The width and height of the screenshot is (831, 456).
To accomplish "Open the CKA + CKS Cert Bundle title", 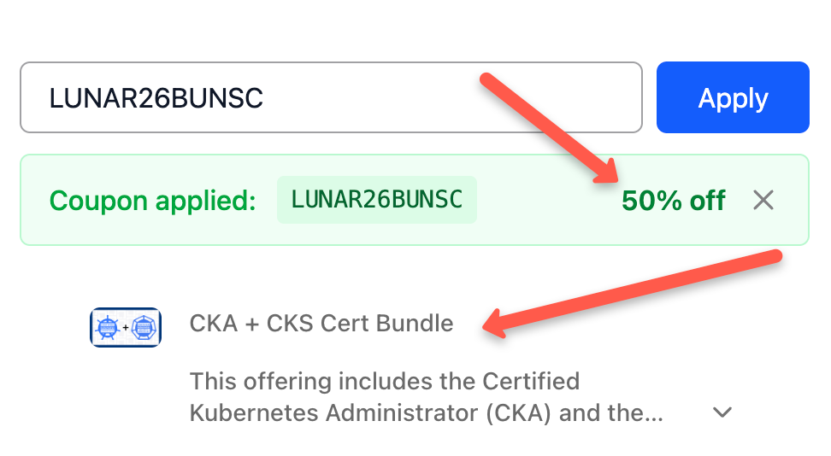I will [321, 324].
